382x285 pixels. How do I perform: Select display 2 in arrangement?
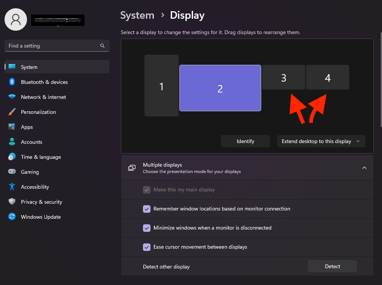click(220, 88)
